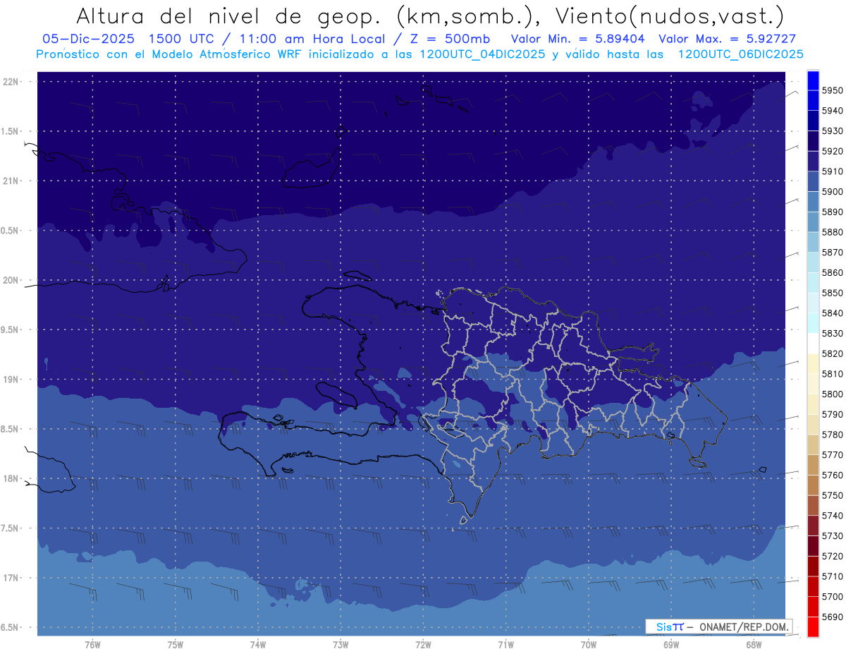Image resolution: width=846 pixels, height=654 pixels.
Task: Click the '18N' latitude label
Action: click(x=11, y=478)
